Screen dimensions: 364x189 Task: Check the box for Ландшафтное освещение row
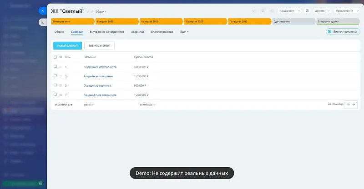click(x=55, y=94)
